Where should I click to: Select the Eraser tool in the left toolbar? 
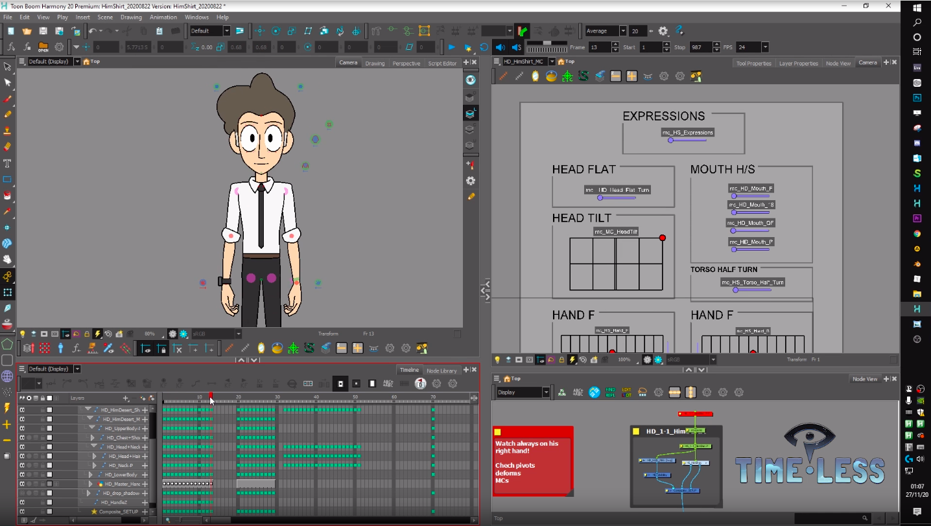8,147
